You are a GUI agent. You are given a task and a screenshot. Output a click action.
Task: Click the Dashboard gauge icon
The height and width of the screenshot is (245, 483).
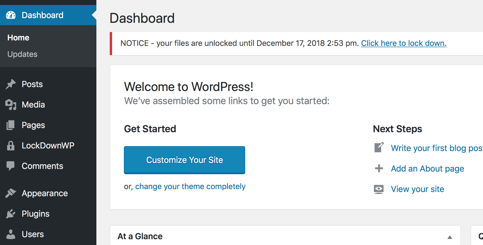[11, 15]
